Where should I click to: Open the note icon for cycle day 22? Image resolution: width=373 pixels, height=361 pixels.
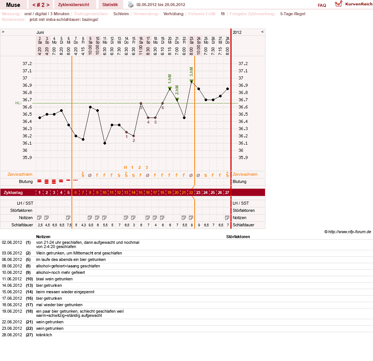tap(191, 218)
